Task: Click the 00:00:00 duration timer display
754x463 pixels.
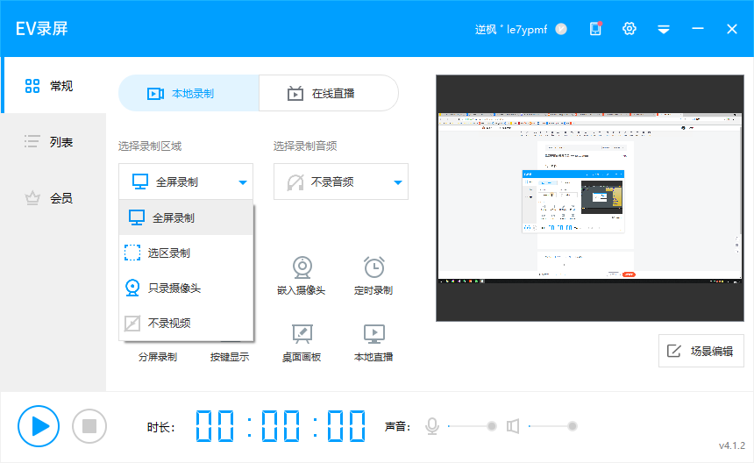Action: click(x=281, y=426)
